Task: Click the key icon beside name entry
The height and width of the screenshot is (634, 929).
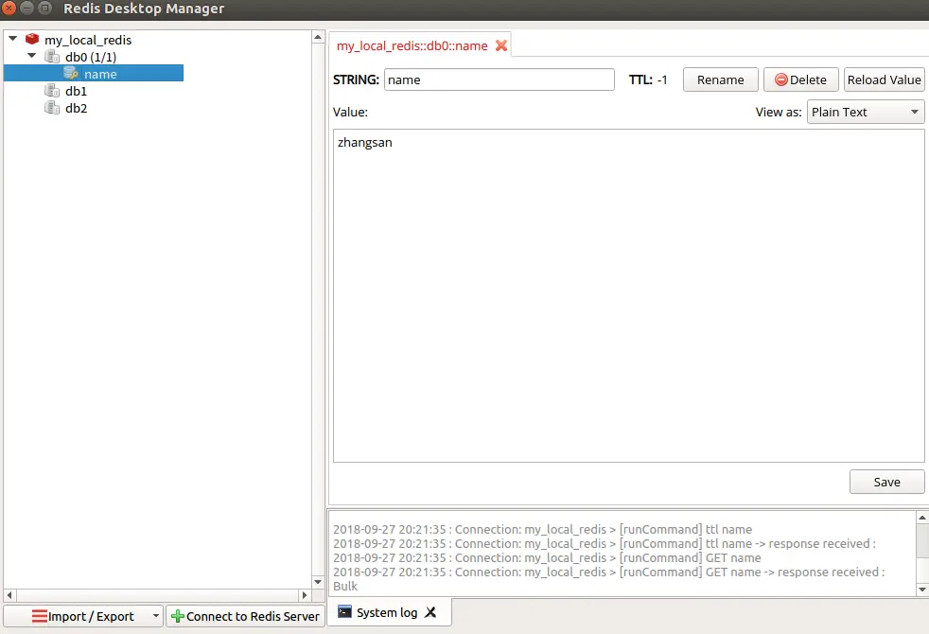Action: click(x=71, y=74)
